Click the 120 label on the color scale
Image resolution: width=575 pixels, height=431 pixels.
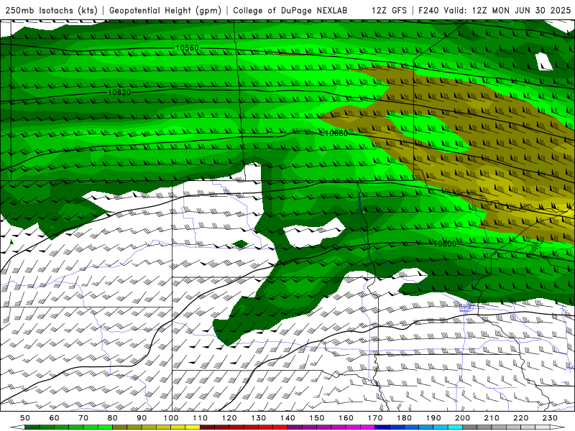(229, 418)
